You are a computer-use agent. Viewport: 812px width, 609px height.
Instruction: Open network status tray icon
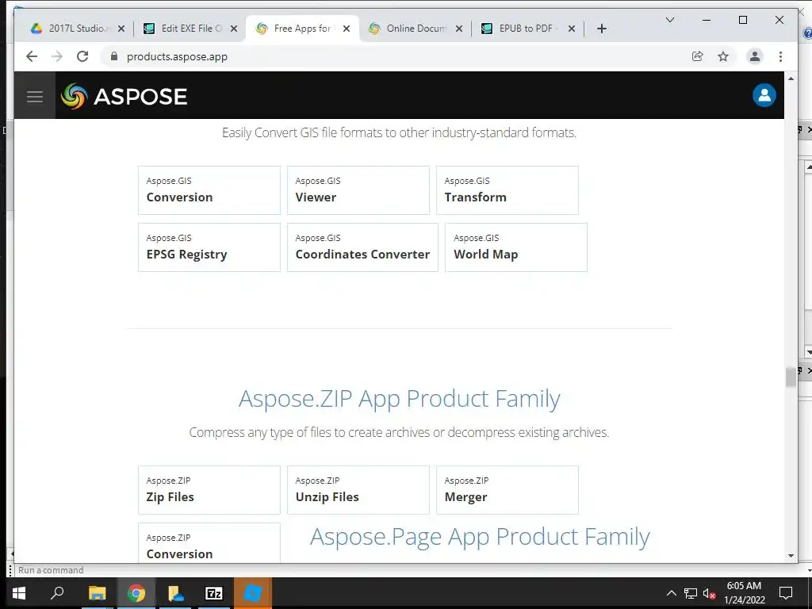691,593
